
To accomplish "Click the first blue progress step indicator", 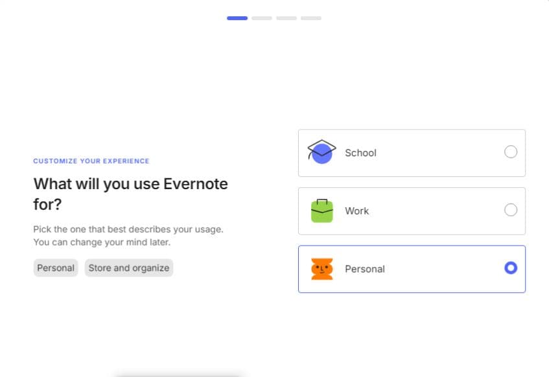I will point(237,18).
